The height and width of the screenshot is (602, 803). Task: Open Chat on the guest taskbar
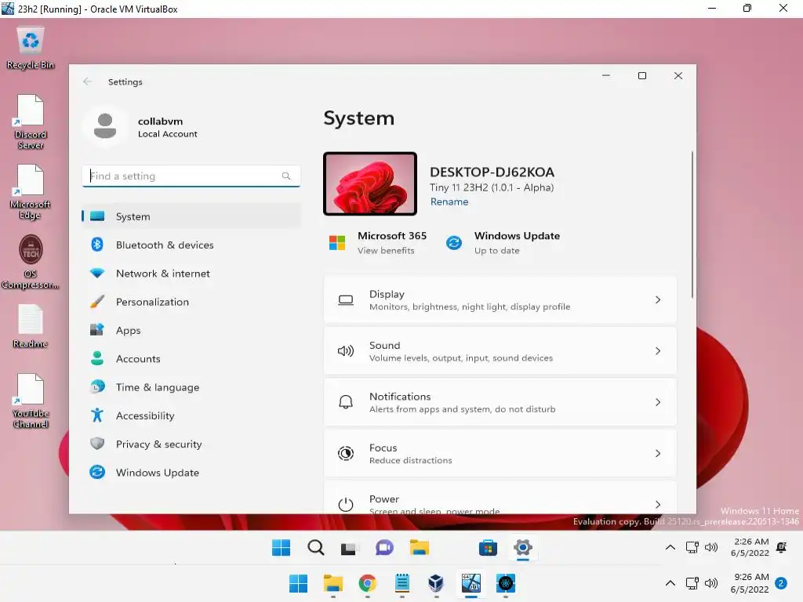click(x=384, y=548)
